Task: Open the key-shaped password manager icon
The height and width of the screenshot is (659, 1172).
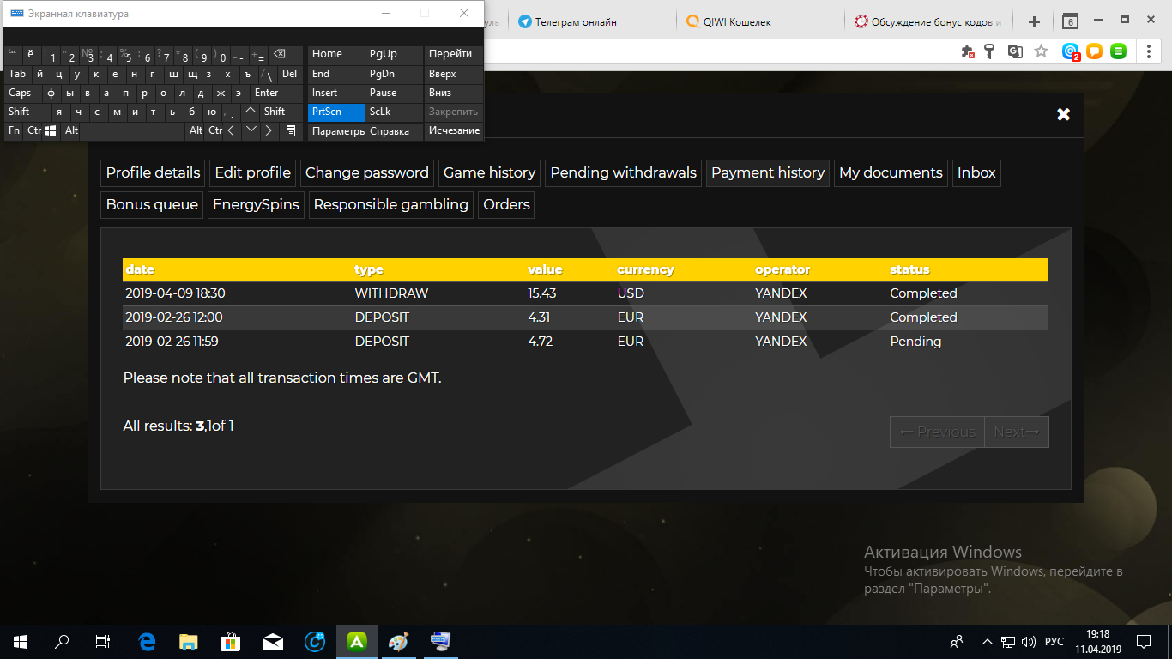Action: [x=991, y=51]
